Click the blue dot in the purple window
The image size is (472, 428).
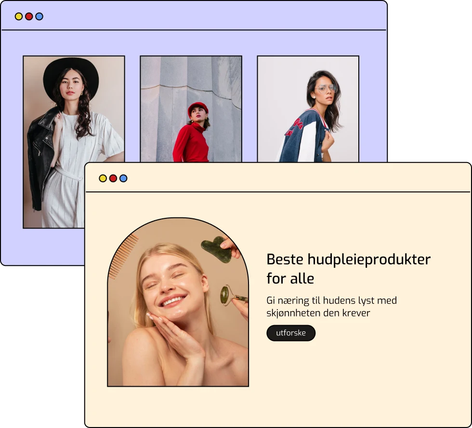pyautogui.click(x=39, y=16)
